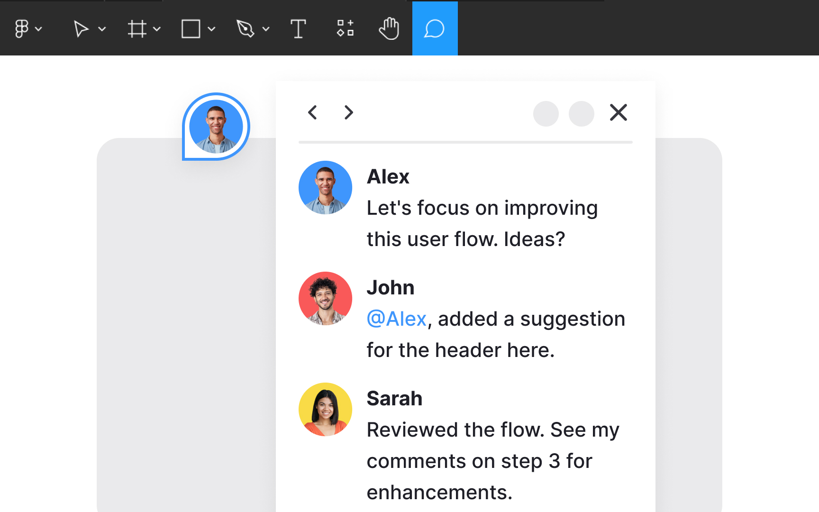Open the Frame tool options dropdown
Screen dimensions: 819x512
click(x=157, y=29)
